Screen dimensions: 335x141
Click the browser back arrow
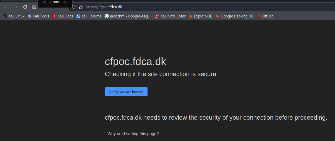pos(6,7)
